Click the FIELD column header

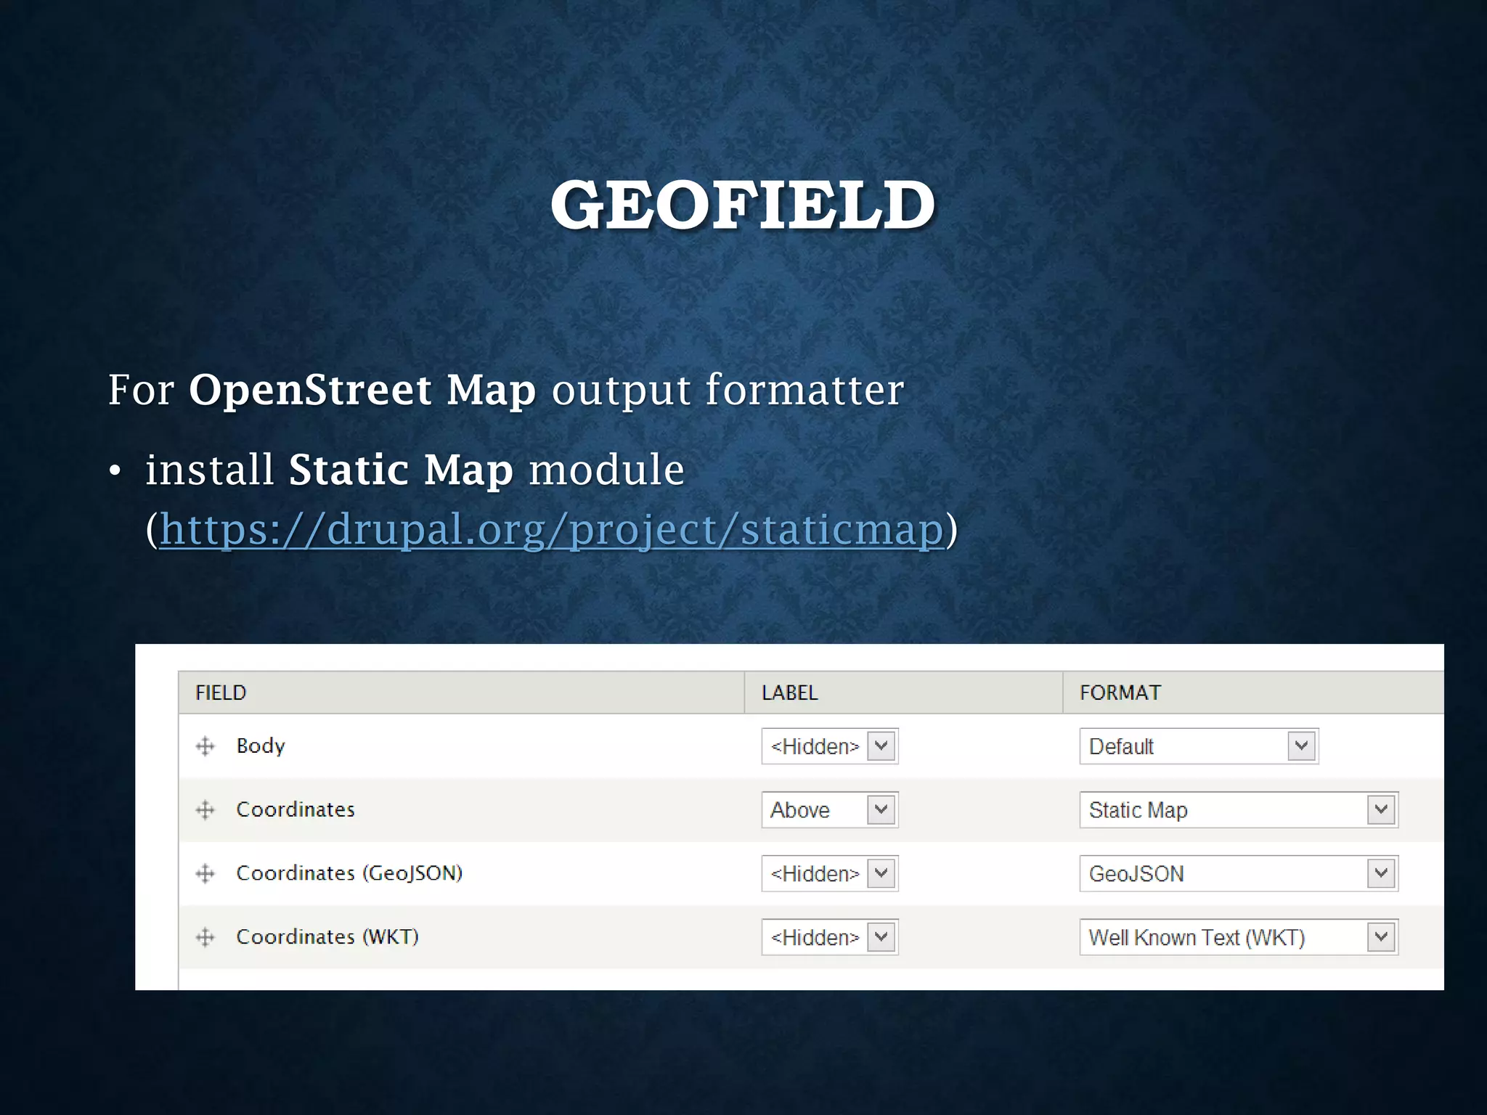point(221,693)
